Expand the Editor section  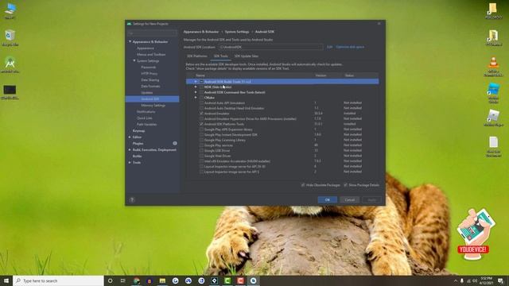coord(130,137)
